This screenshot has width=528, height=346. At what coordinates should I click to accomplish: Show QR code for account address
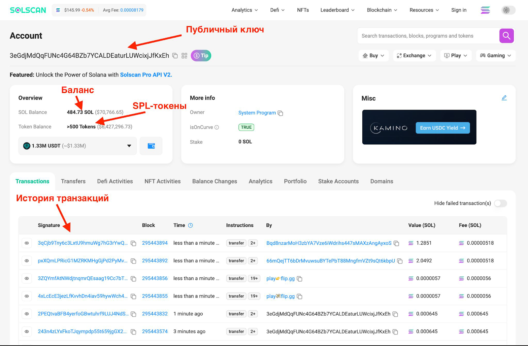coord(184,56)
